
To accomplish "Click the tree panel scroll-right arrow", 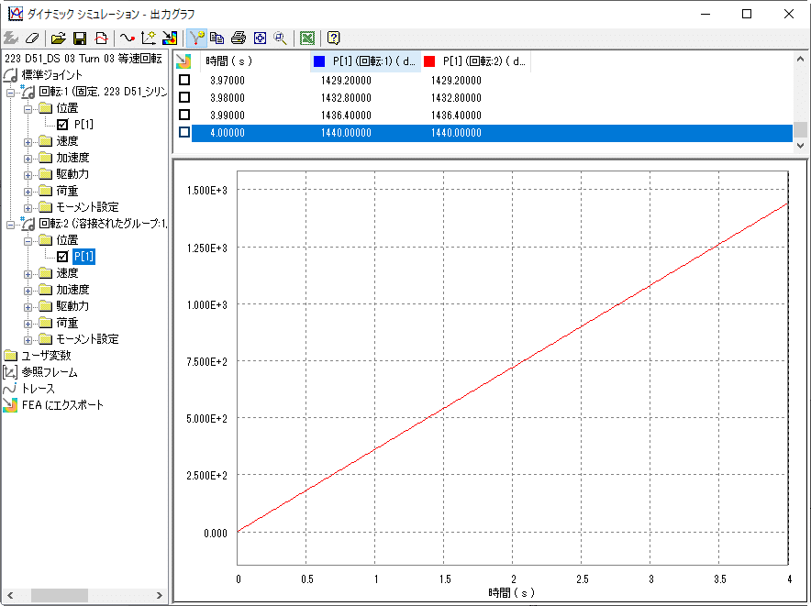I will pyautogui.click(x=160, y=595).
